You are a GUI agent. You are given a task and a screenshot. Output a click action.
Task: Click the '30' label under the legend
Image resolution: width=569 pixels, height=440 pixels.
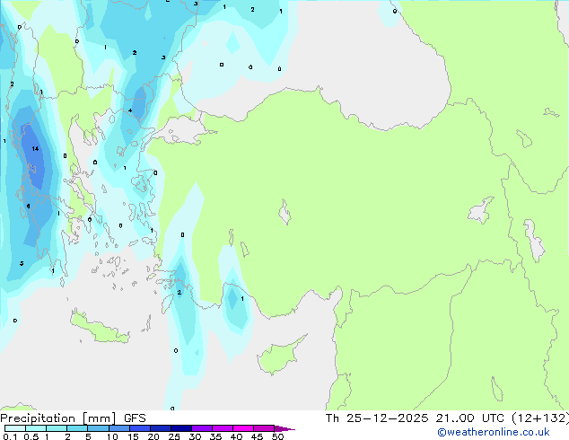[195, 436]
